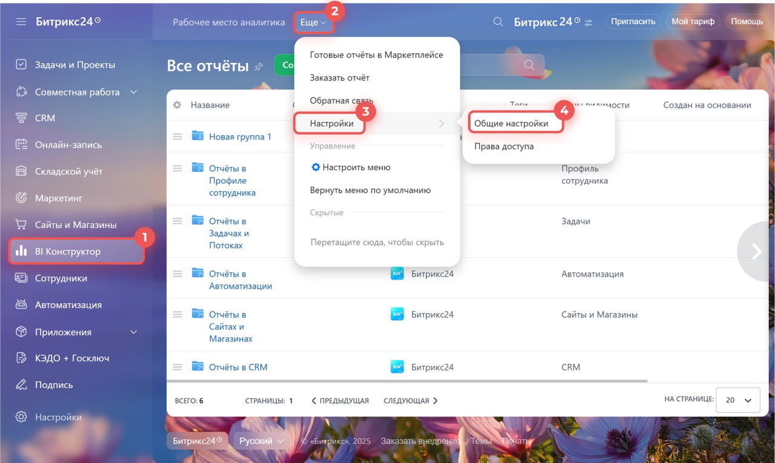Click Заказать внедрение footer link

pos(420,441)
